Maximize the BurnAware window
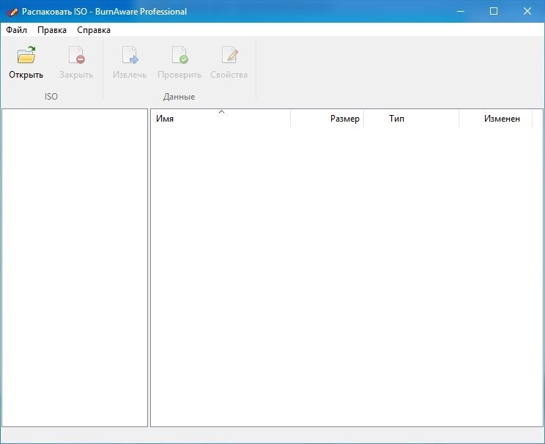545x444 pixels. 494,12
